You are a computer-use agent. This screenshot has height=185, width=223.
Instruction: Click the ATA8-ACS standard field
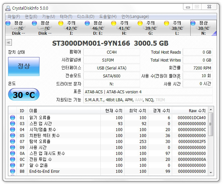[148, 92]
